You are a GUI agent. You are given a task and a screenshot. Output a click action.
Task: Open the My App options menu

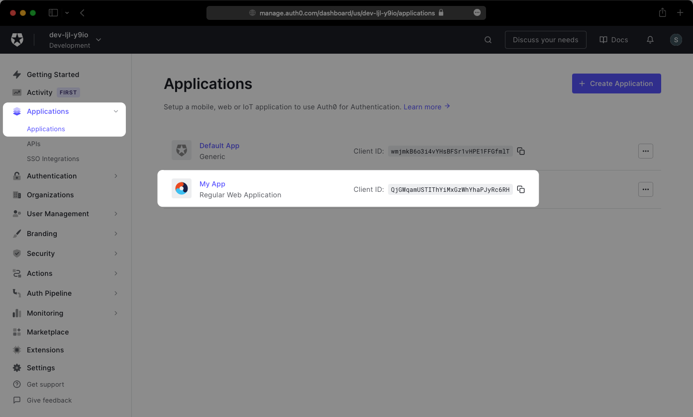pos(645,189)
